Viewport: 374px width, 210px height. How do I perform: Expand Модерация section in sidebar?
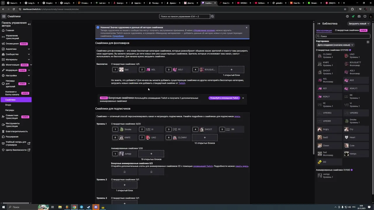tap(29, 70)
